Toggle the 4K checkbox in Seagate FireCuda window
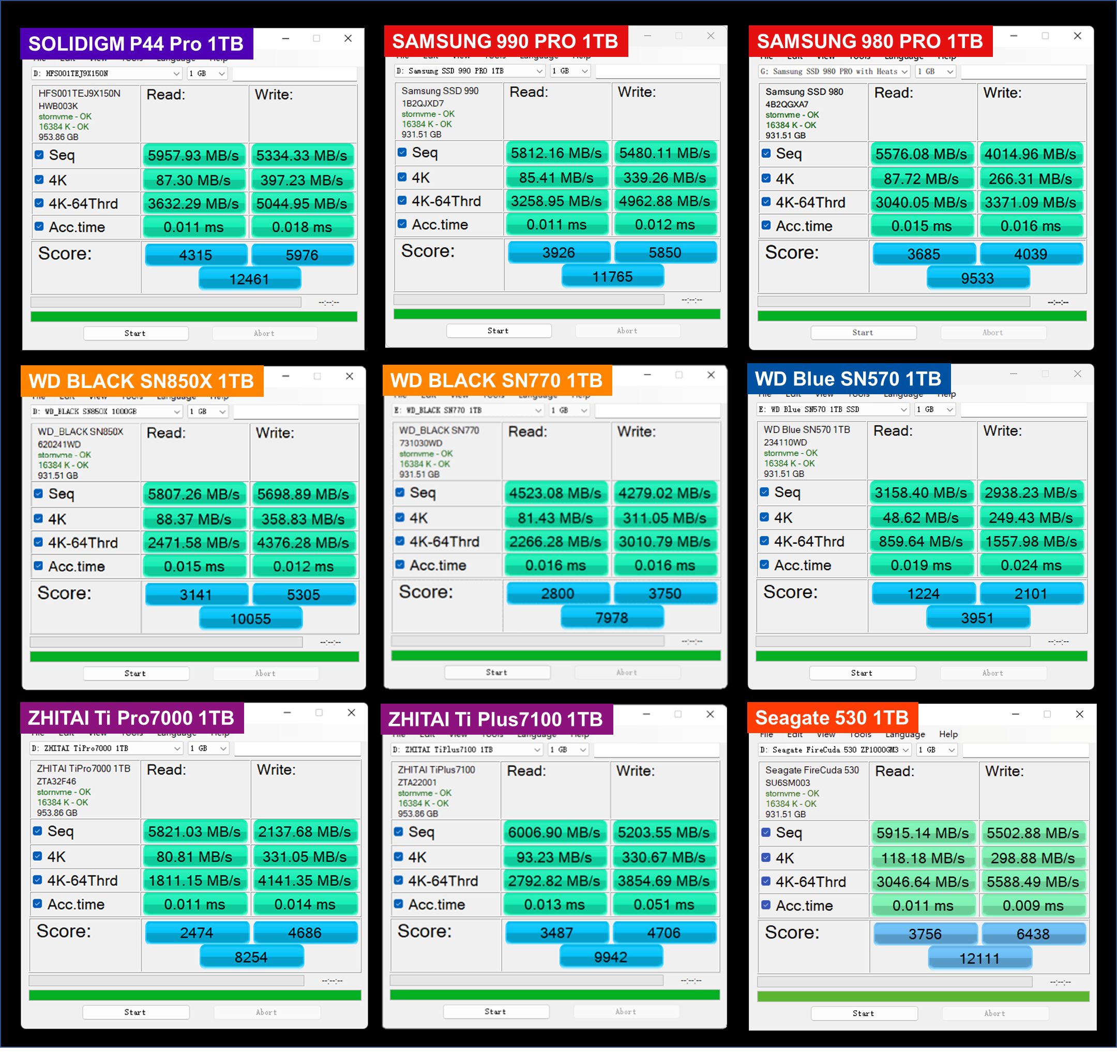This screenshot has height=1057, width=1117. coord(766,857)
